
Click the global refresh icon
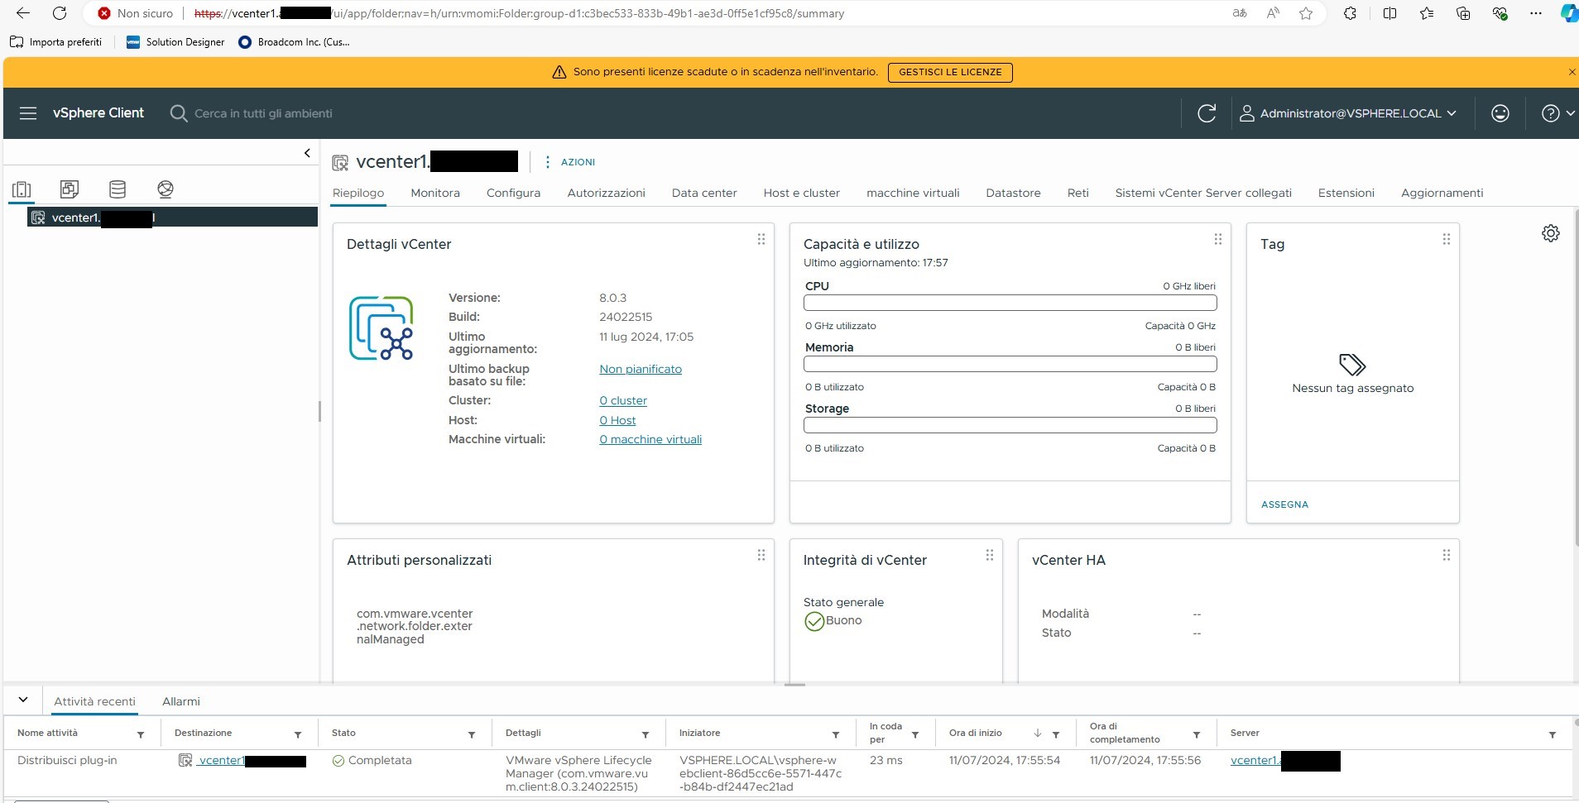(x=1207, y=113)
